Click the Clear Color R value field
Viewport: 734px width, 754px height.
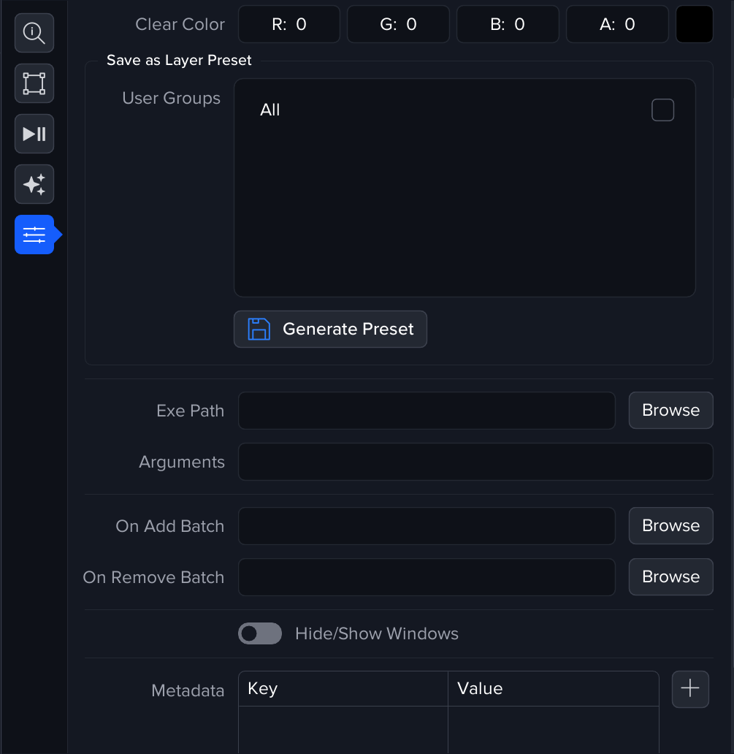point(289,25)
